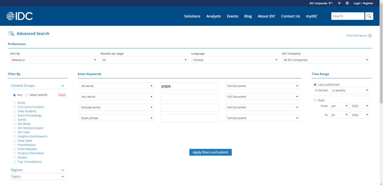Click the Exclude words keyword input field

coord(189,107)
